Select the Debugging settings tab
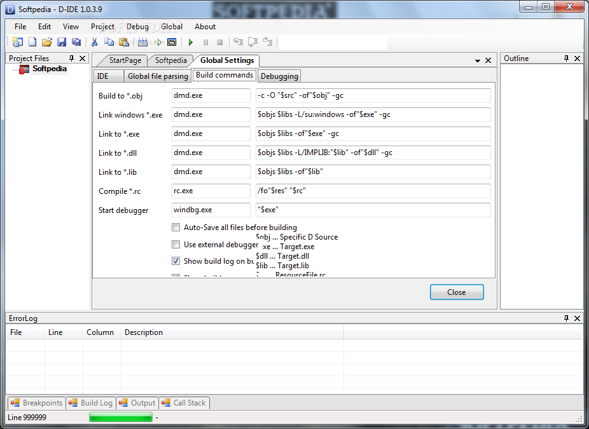Image resolution: width=589 pixels, height=429 pixels. click(279, 76)
